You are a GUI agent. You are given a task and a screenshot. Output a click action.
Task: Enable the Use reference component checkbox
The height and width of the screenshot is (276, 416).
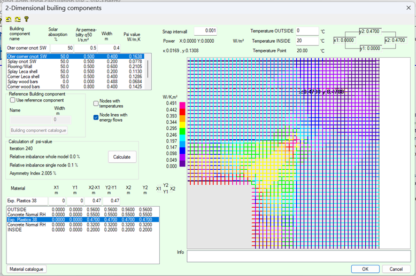(13, 100)
